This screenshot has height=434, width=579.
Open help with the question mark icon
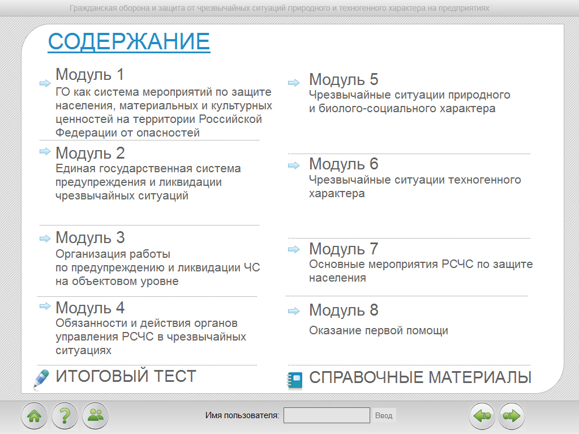pyautogui.click(x=65, y=416)
